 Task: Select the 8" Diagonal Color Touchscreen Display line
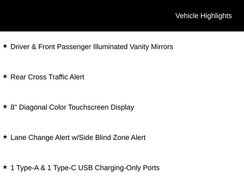tap(72, 107)
